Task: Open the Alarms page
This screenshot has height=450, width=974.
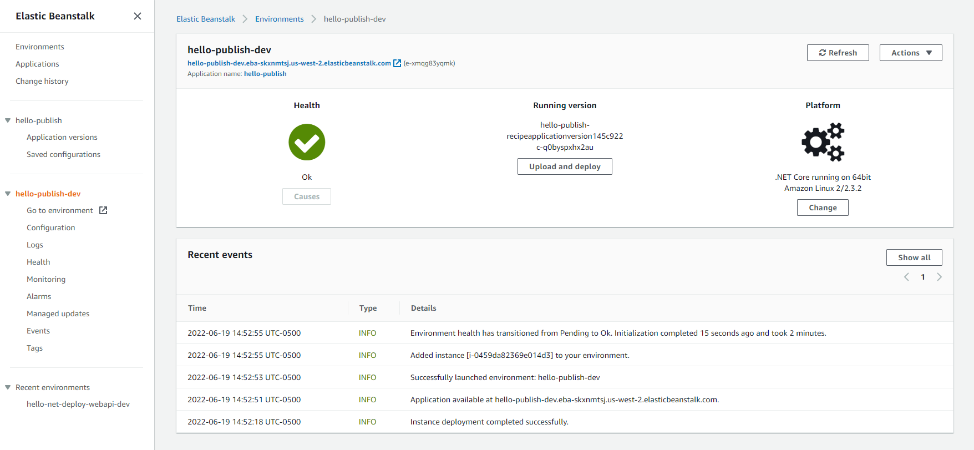Action: pos(39,296)
